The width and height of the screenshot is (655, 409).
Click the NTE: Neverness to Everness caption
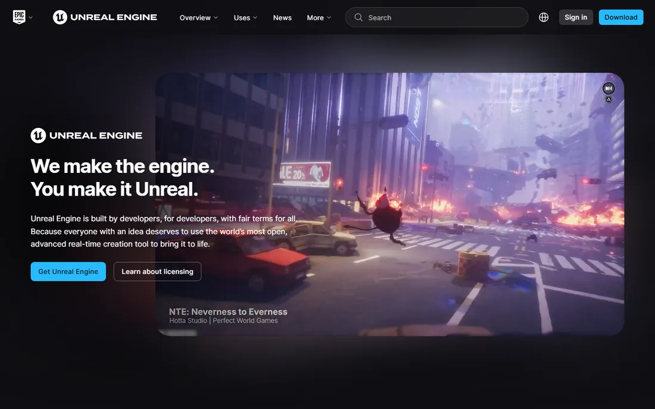click(x=228, y=312)
